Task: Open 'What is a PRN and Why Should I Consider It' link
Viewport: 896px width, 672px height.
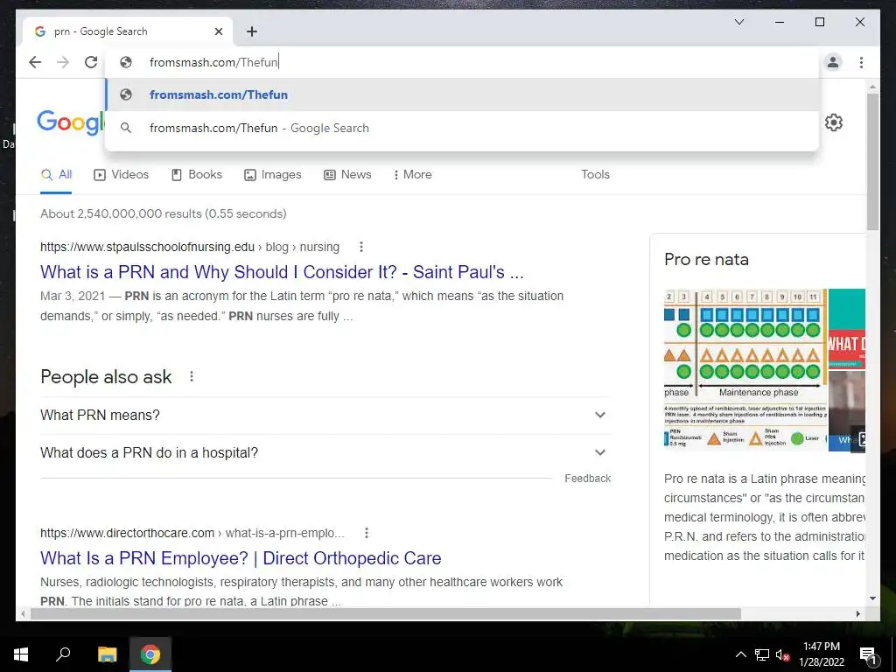Action: (x=282, y=272)
